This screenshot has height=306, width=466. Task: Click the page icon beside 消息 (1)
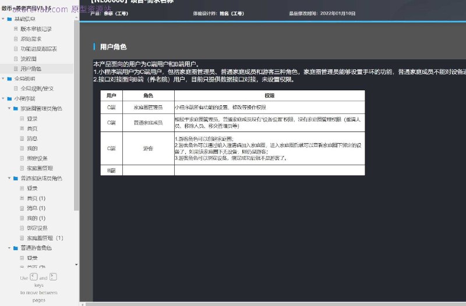pyautogui.click(x=22, y=208)
